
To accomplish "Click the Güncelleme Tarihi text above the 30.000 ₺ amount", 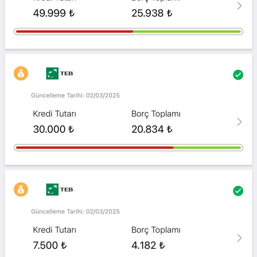I will [x=75, y=96].
